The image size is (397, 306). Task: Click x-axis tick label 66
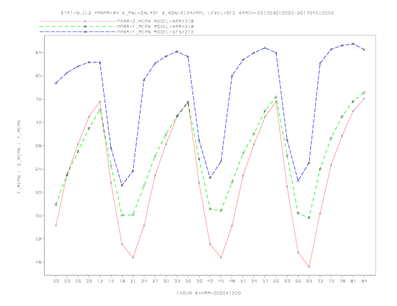(298, 281)
